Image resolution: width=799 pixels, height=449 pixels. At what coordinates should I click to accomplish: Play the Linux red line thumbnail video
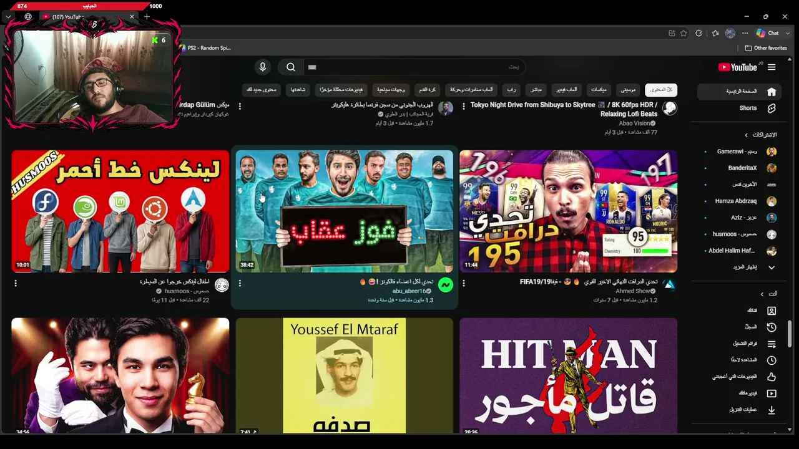[x=120, y=211]
